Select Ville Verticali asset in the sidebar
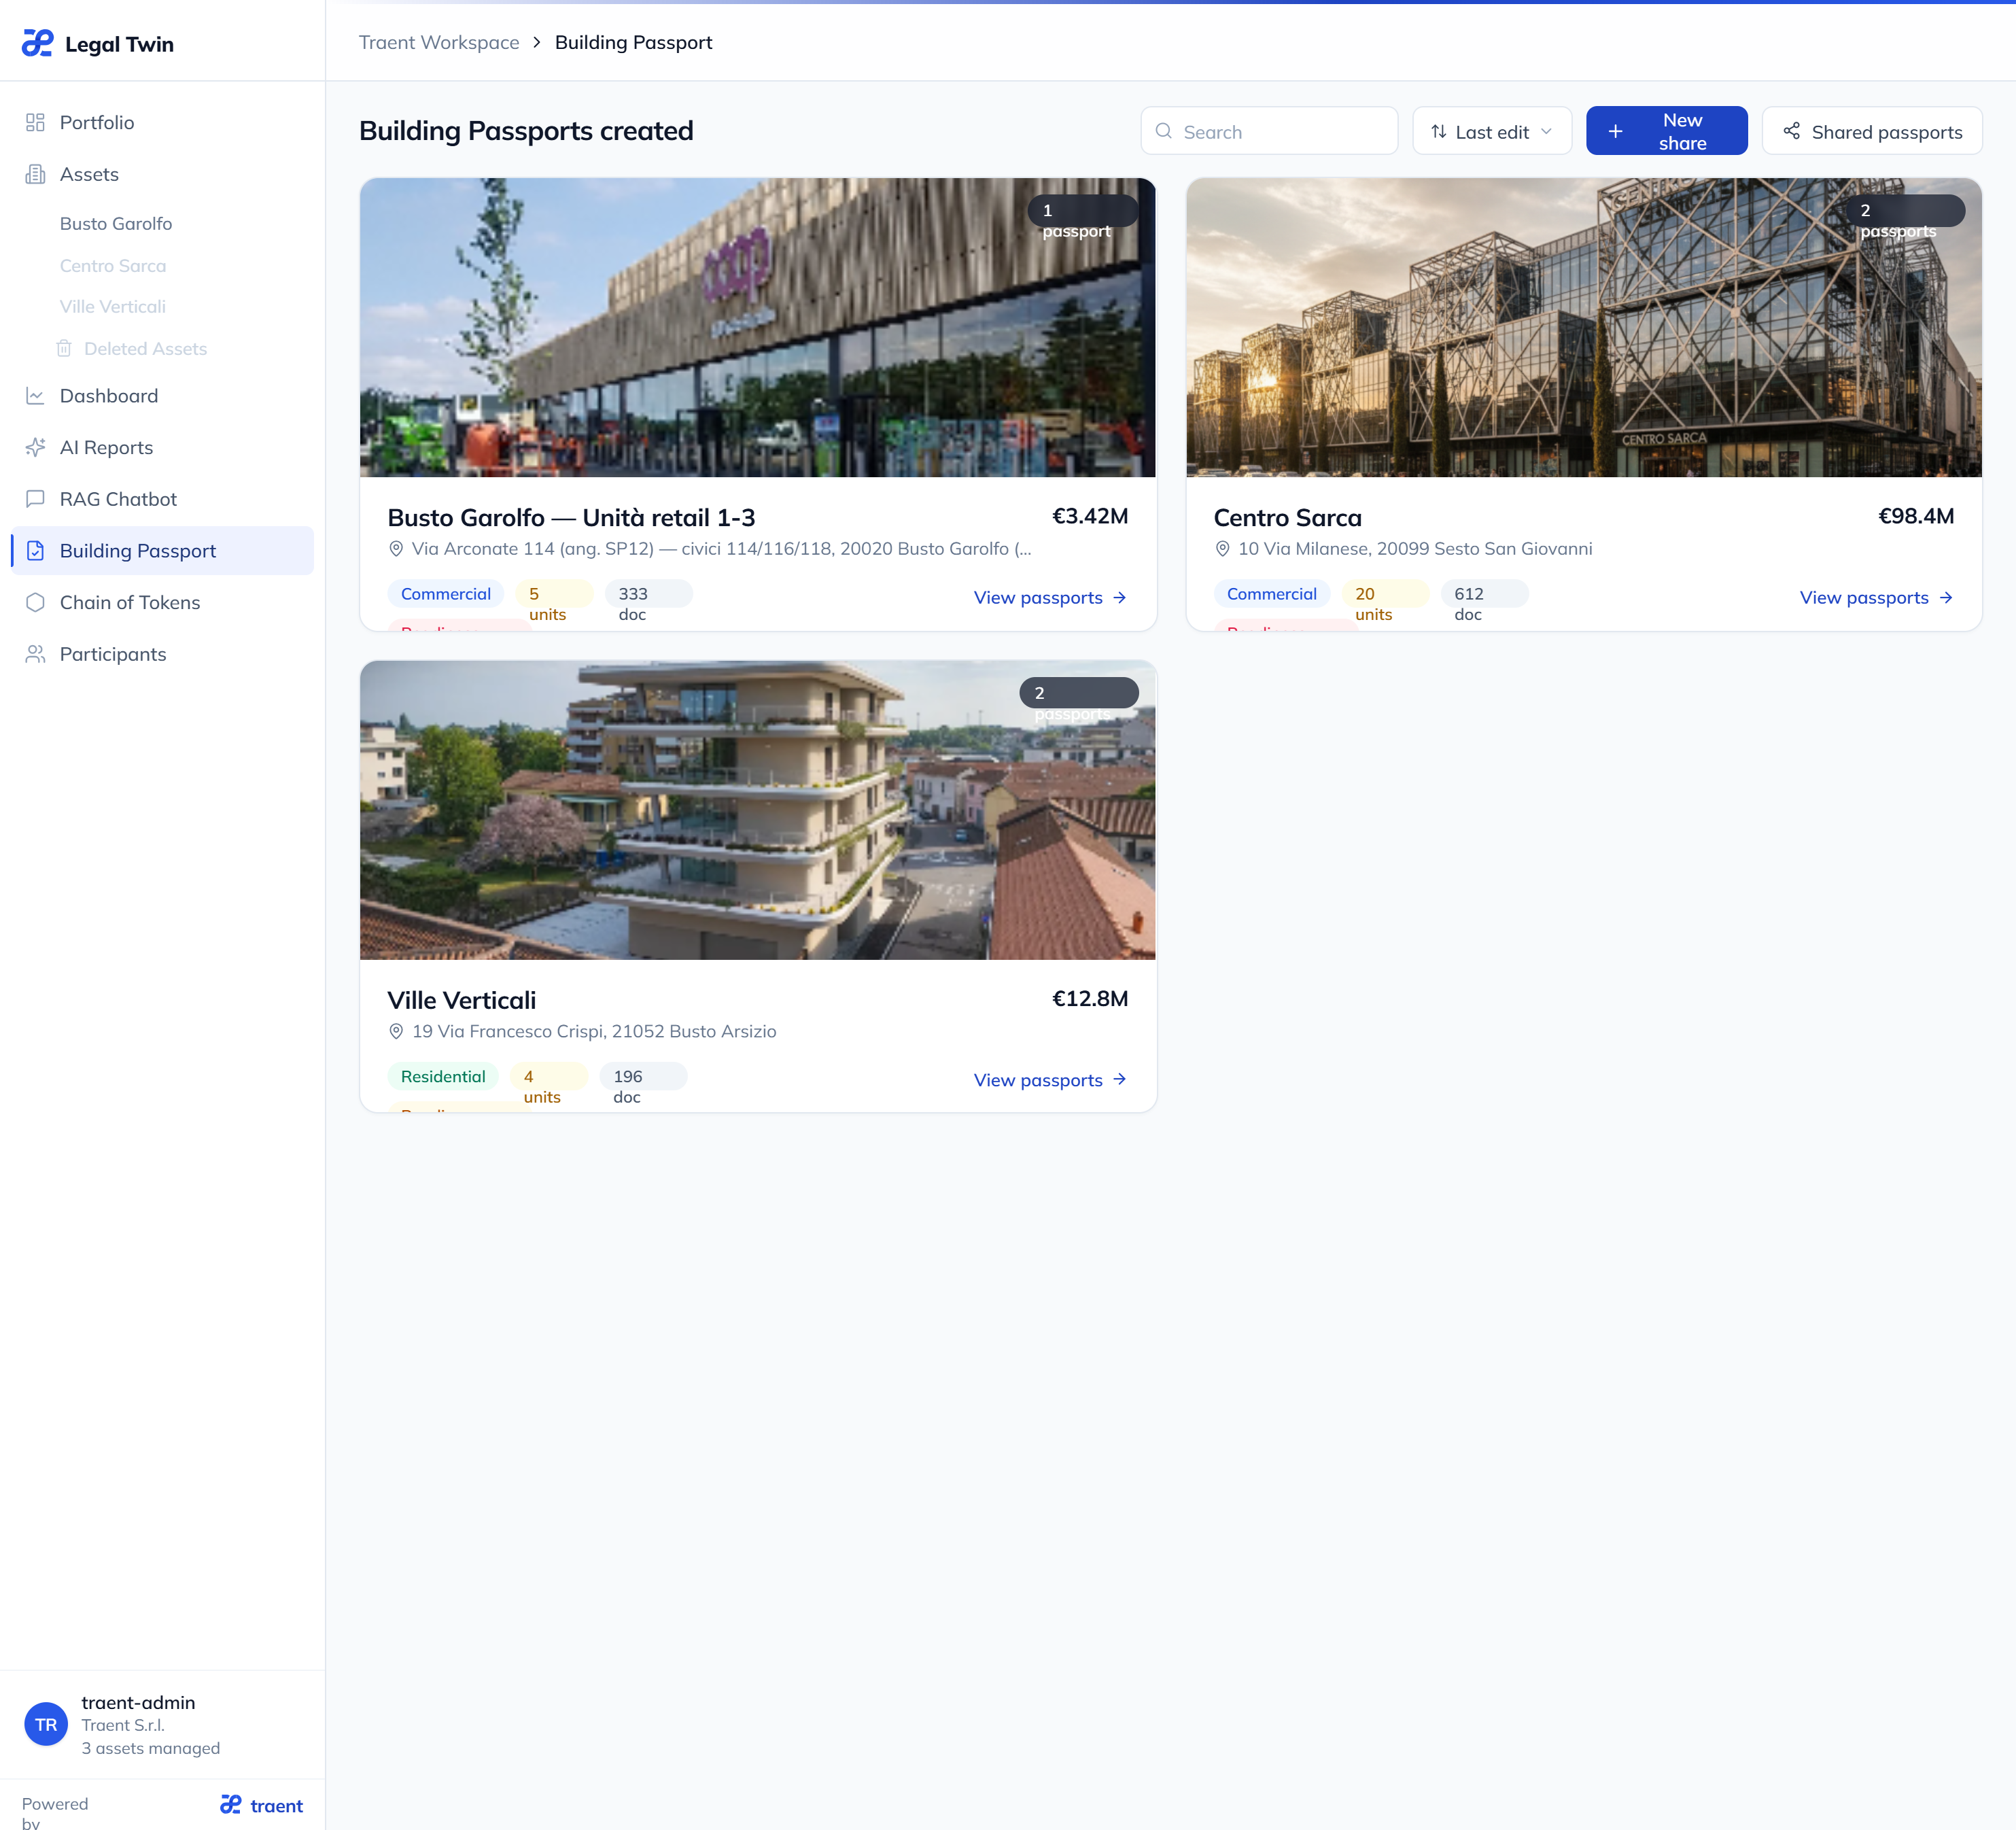Viewport: 2016px width, 1830px height. click(113, 307)
